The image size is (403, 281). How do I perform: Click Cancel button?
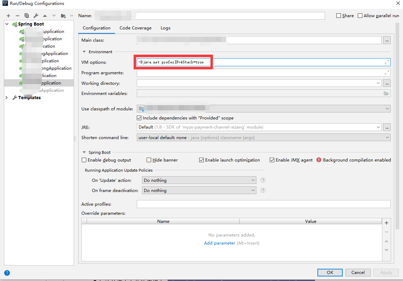[358, 273]
